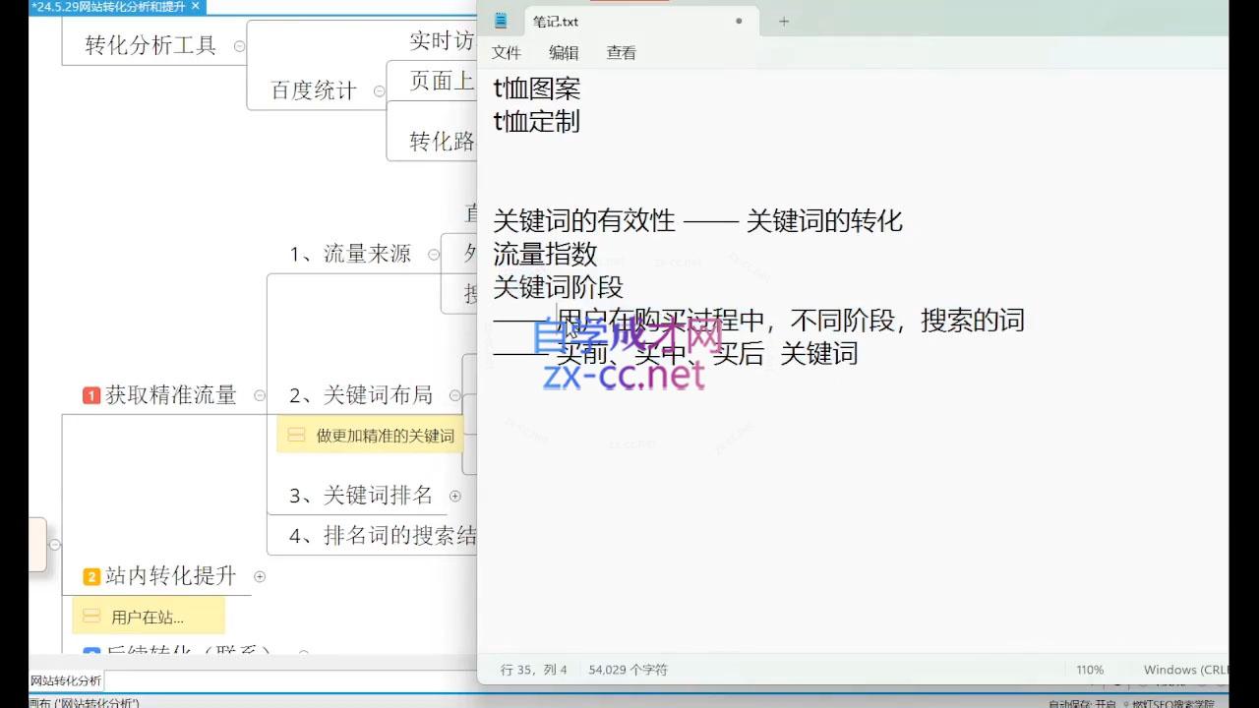The image size is (1259, 708).
Task: Open the 文件 menu in Notepad
Action: coord(507,53)
